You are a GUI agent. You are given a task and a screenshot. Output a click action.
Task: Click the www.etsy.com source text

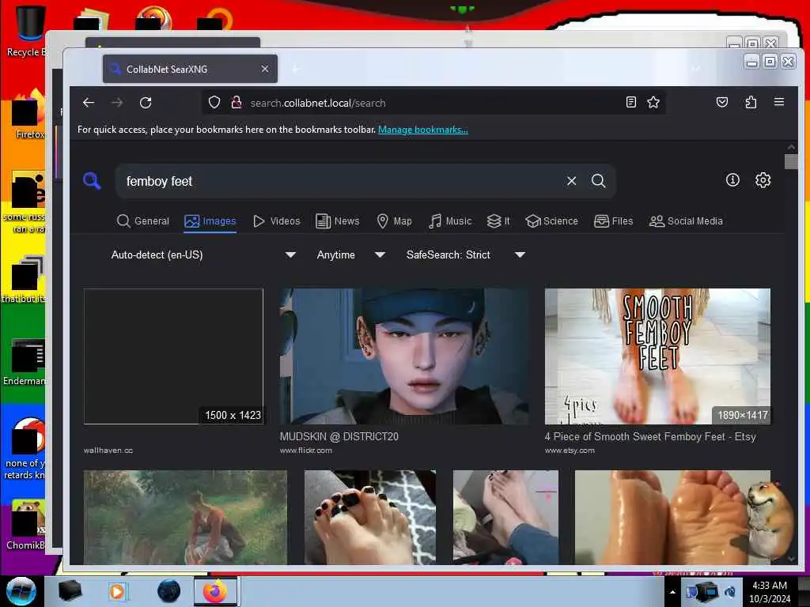click(x=570, y=450)
